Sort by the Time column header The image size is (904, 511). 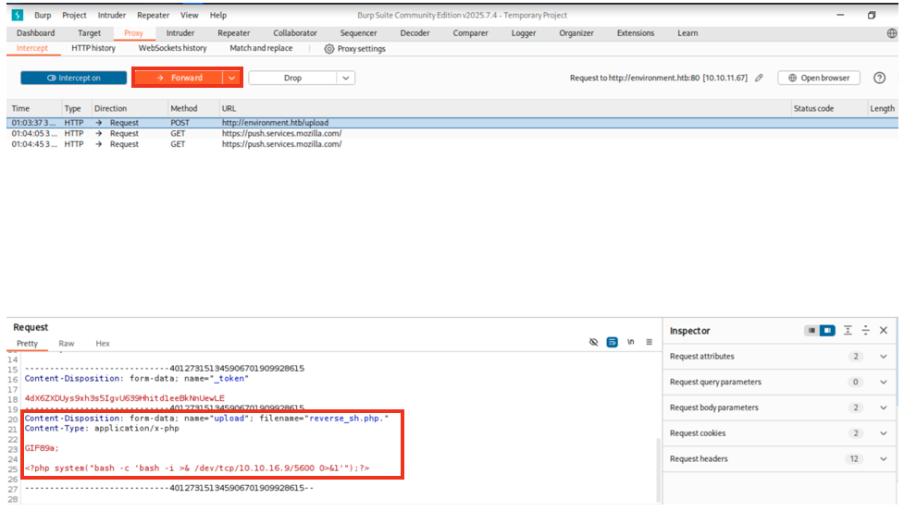pos(34,108)
